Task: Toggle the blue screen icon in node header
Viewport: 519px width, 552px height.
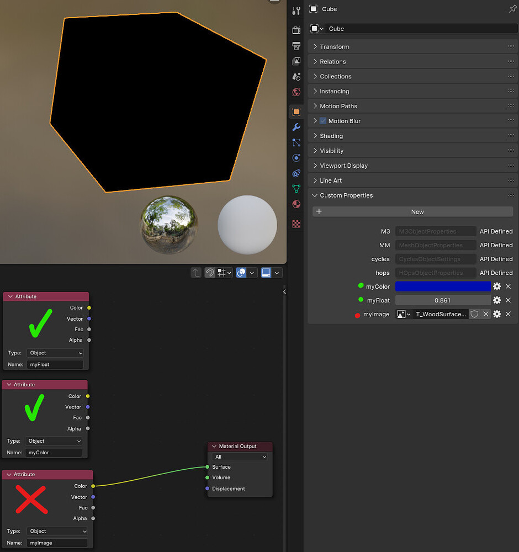Action: click(x=266, y=273)
